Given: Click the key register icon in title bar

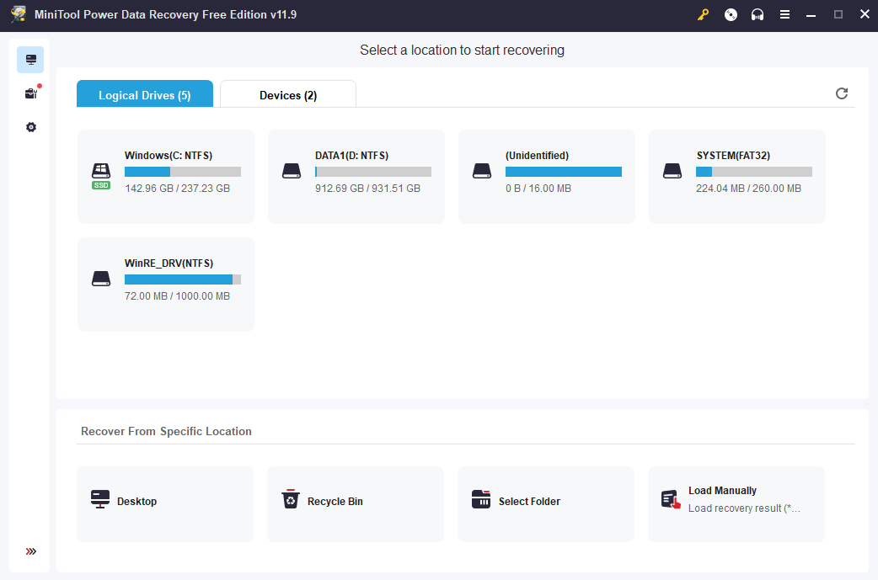Looking at the screenshot, I should click(x=704, y=14).
